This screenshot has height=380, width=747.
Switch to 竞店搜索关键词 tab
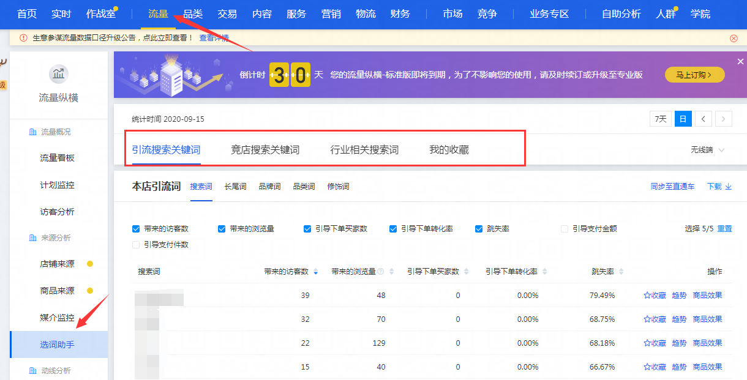click(x=265, y=150)
